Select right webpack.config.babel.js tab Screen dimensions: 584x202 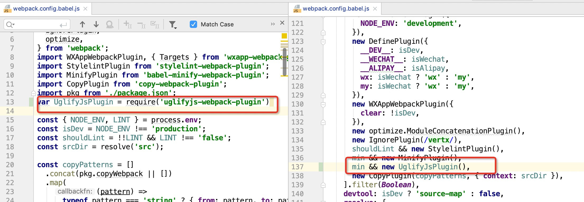coord(336,9)
